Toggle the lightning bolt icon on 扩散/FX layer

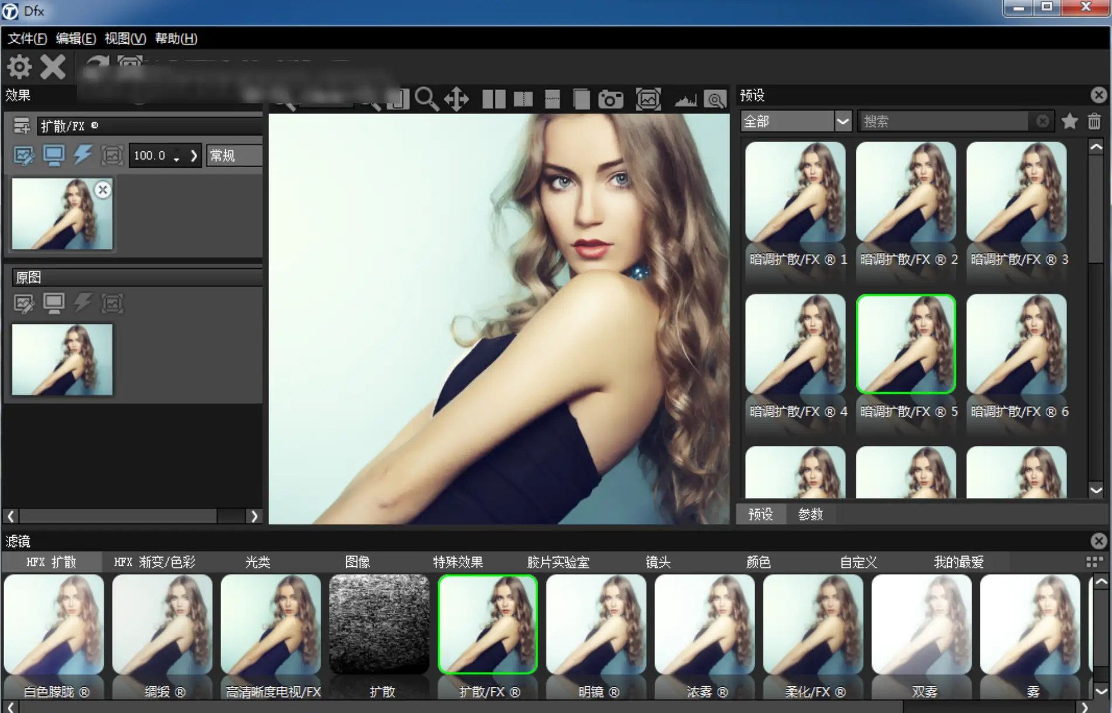82,155
